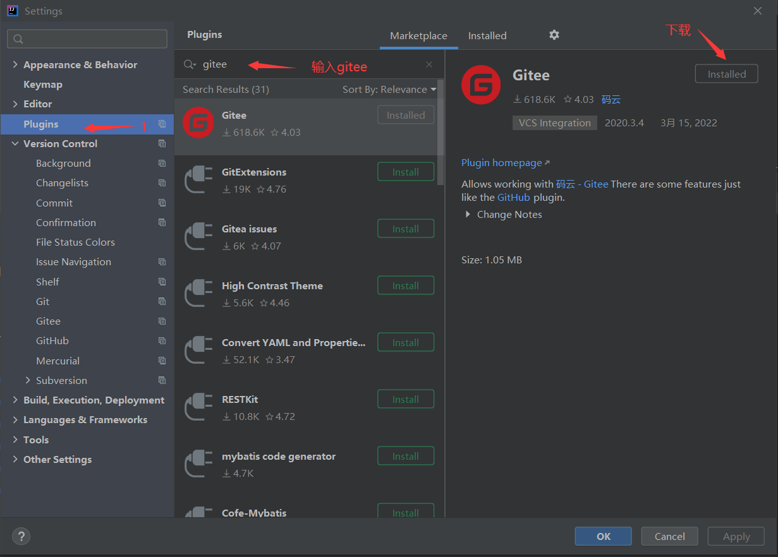Select Plugins in the settings tree
The image size is (778, 557).
[x=87, y=124]
